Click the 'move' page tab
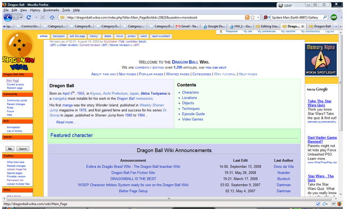Screen dimensions: 345x209 [120, 36]
